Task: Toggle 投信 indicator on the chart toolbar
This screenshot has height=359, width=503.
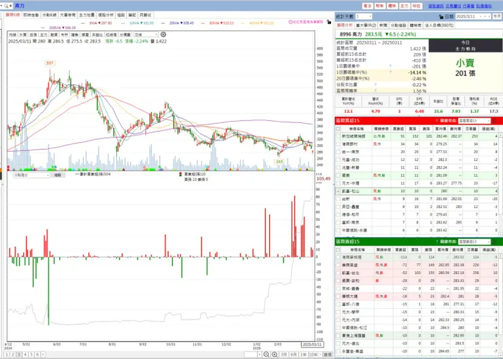Action: [33, 35]
